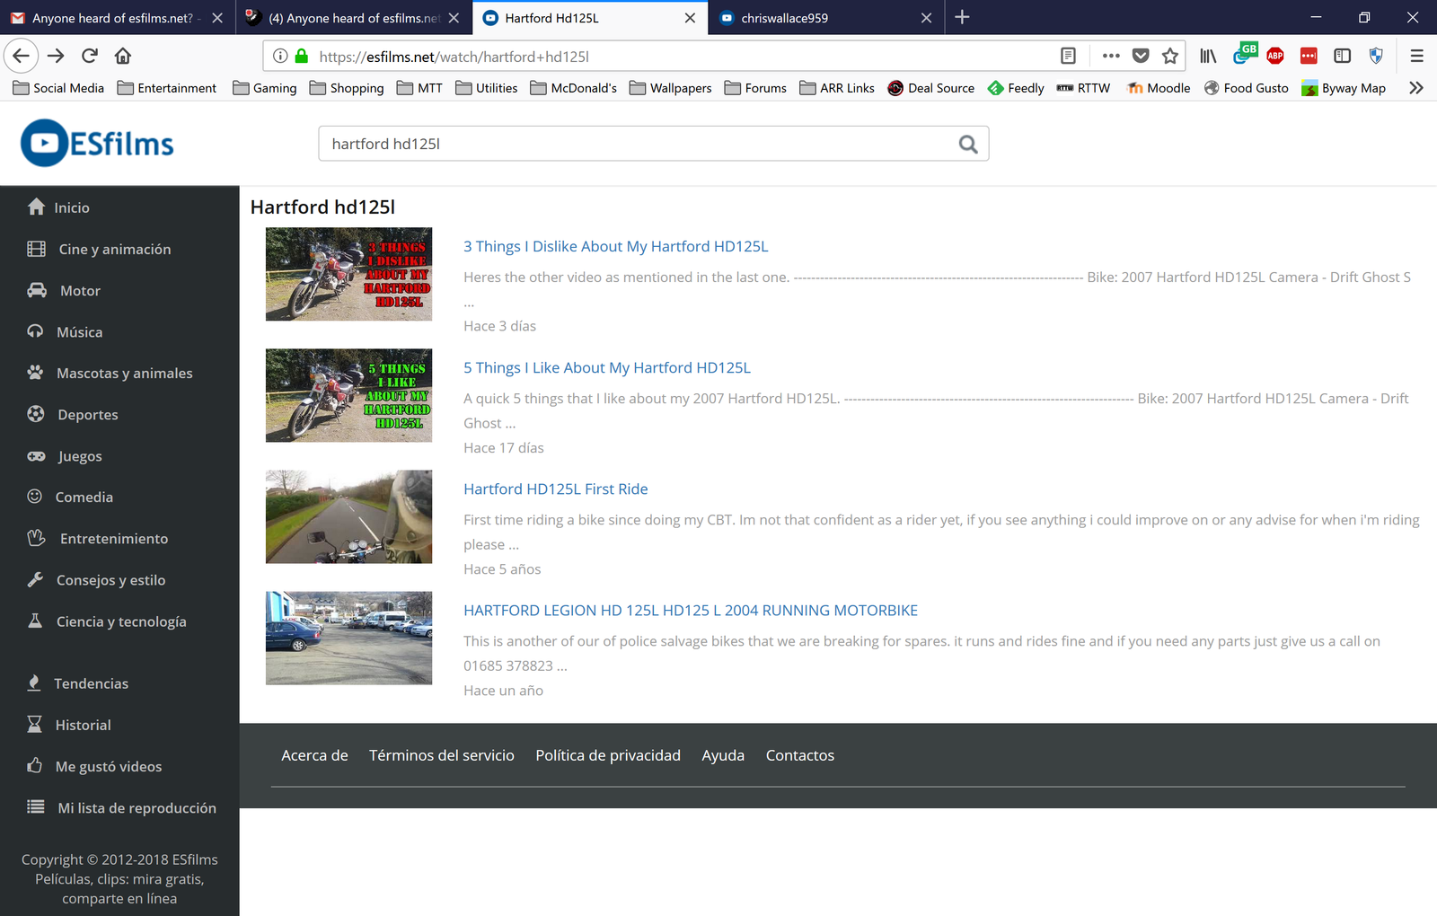The height and width of the screenshot is (916, 1437).
Task: Open the Entertainment bookmarks folder
Action: (x=167, y=87)
